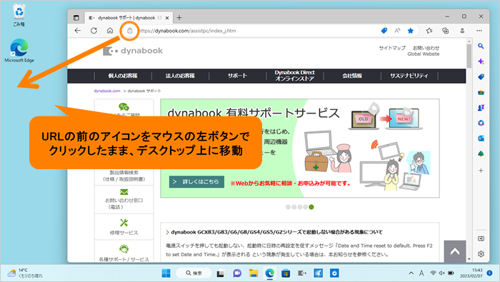Click the scrollbar down arrow

469,259
